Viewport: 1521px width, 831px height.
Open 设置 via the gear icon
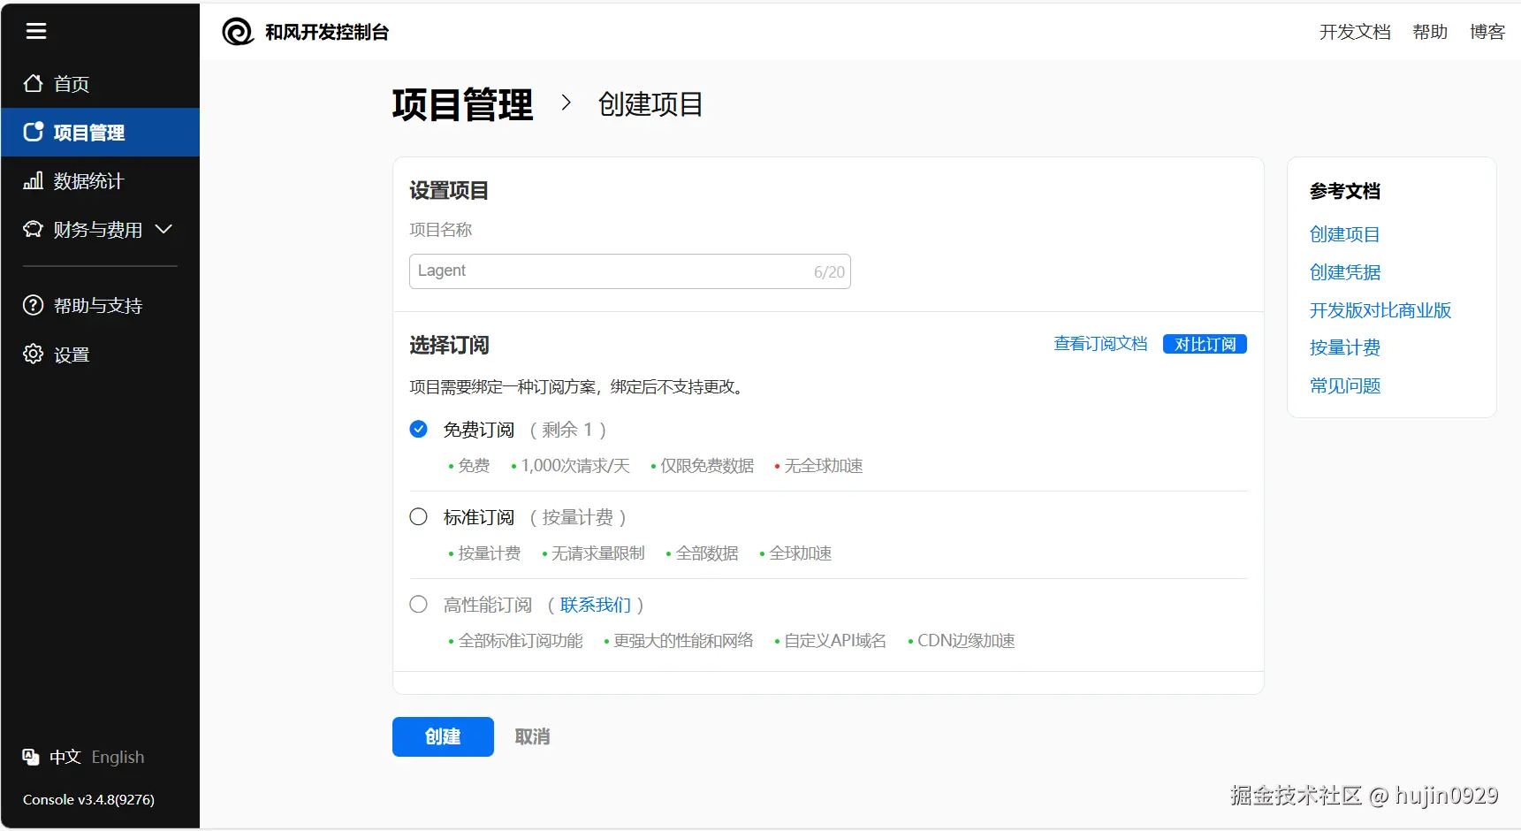[32, 354]
